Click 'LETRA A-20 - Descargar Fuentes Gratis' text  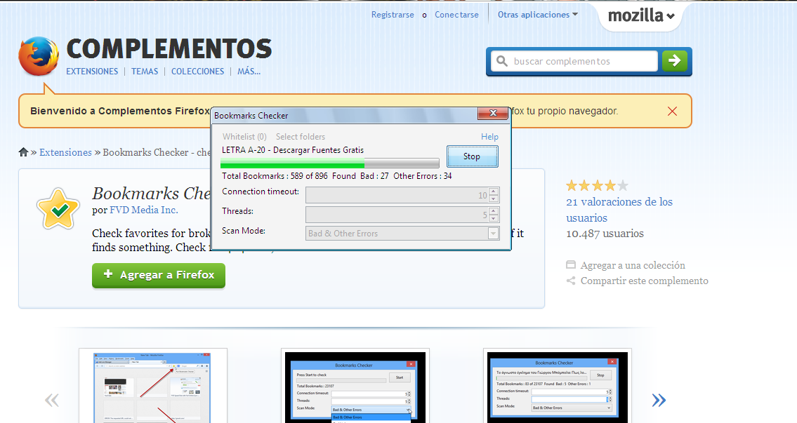pos(293,150)
